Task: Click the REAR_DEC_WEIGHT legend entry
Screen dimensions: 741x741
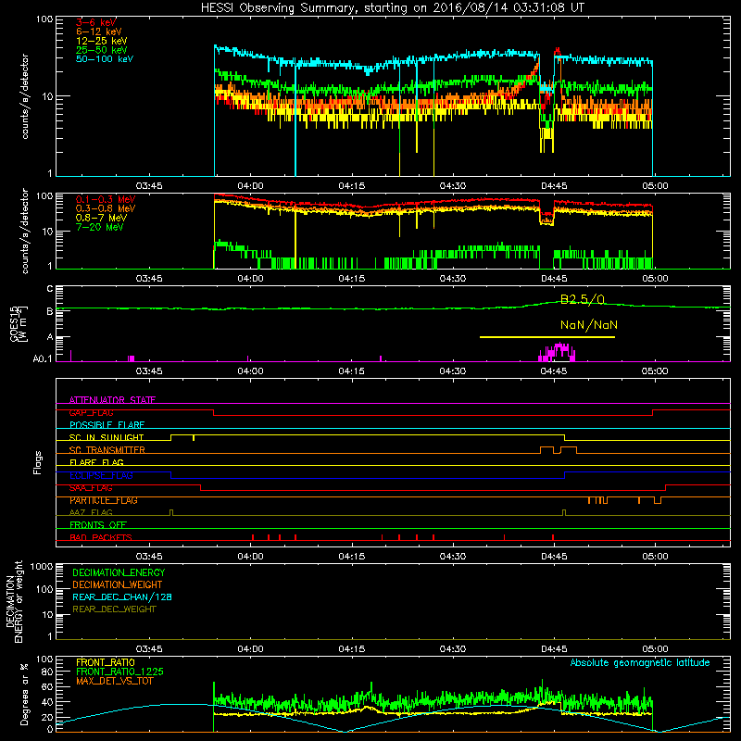Action: coord(114,609)
